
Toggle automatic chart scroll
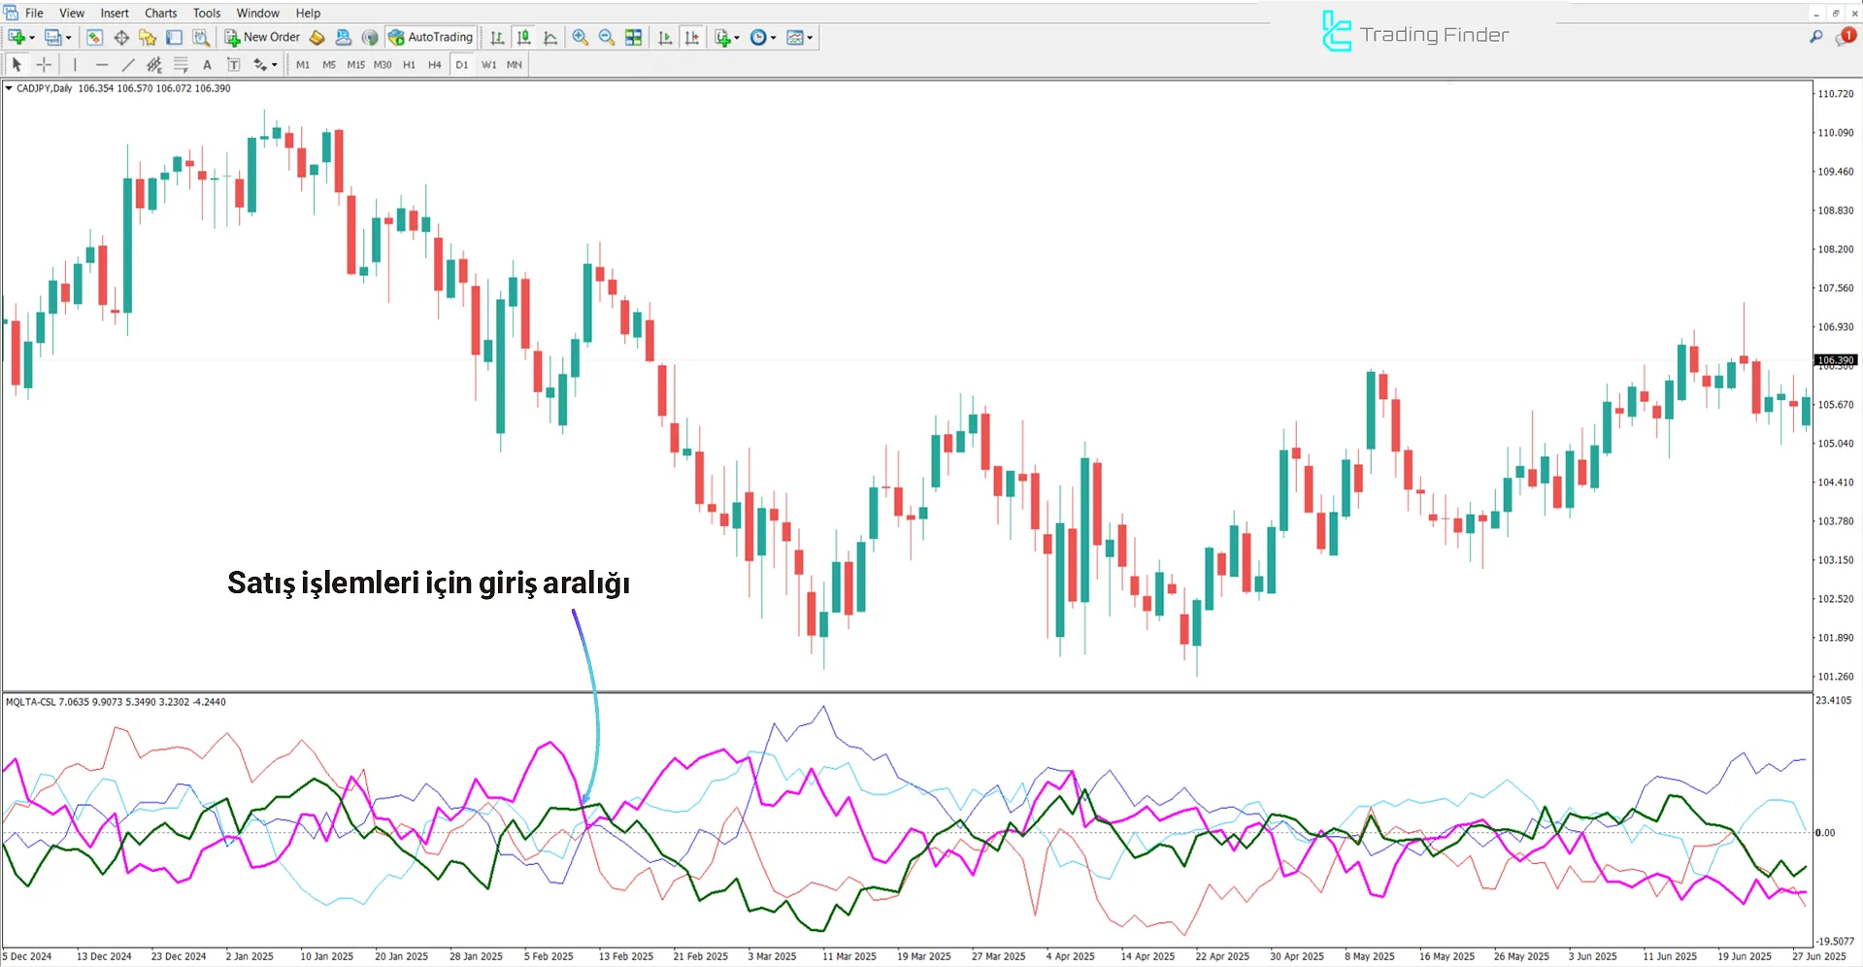click(664, 37)
